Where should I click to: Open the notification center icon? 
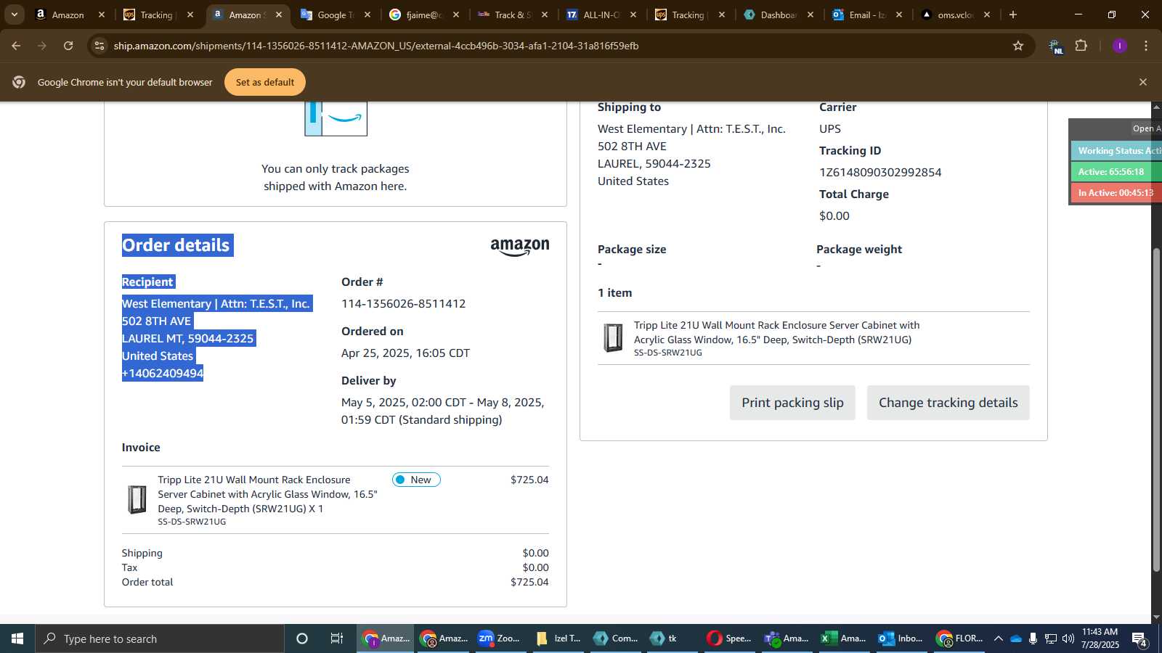(x=1139, y=638)
